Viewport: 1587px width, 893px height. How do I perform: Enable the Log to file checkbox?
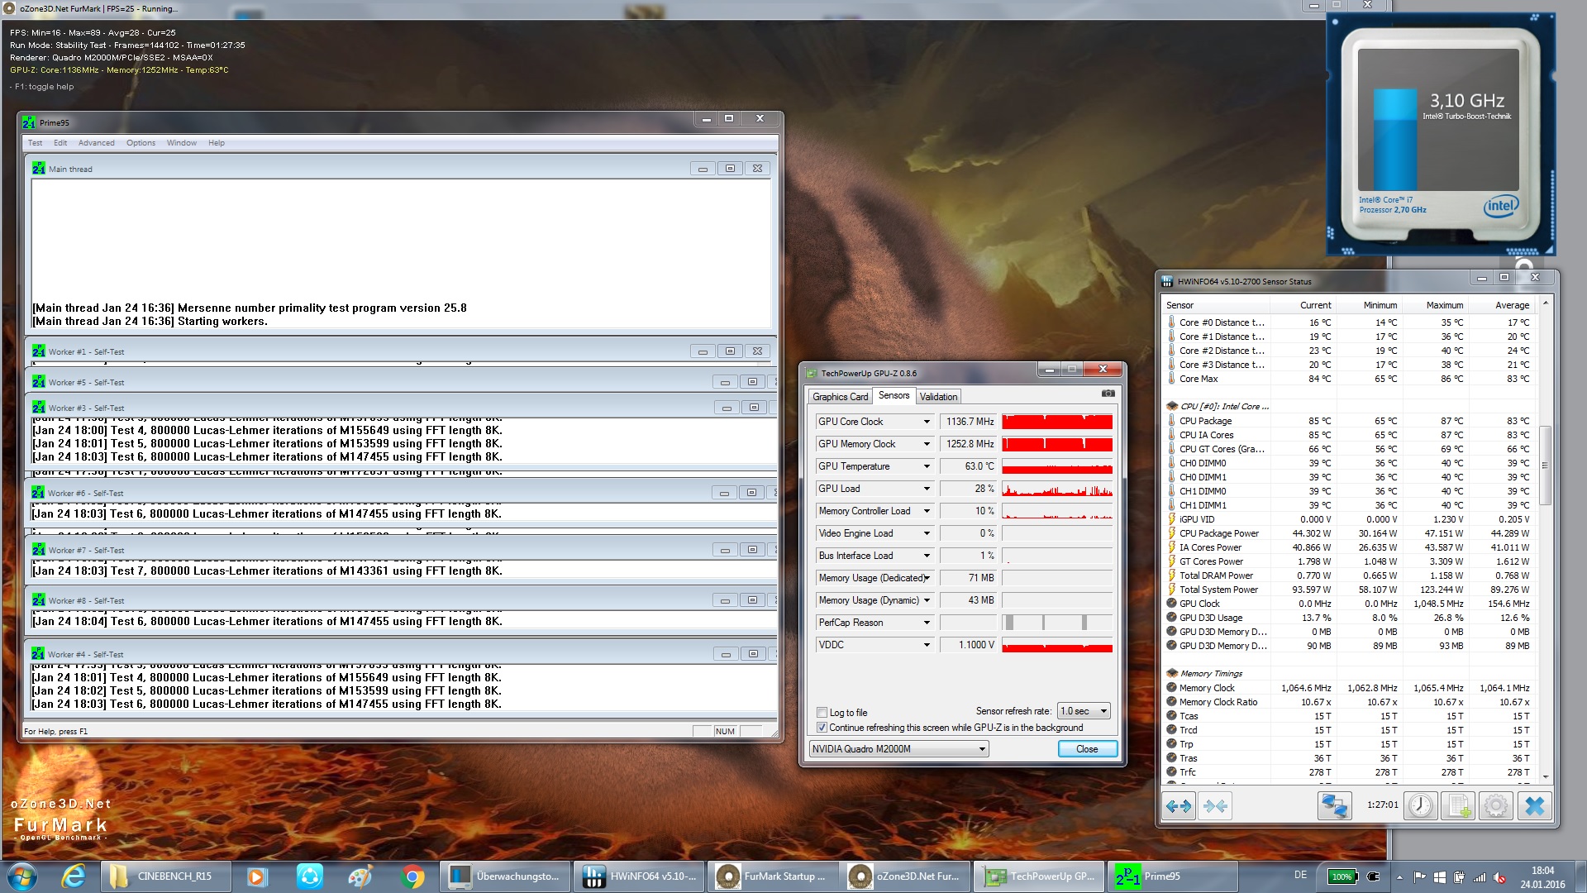pyautogui.click(x=822, y=712)
